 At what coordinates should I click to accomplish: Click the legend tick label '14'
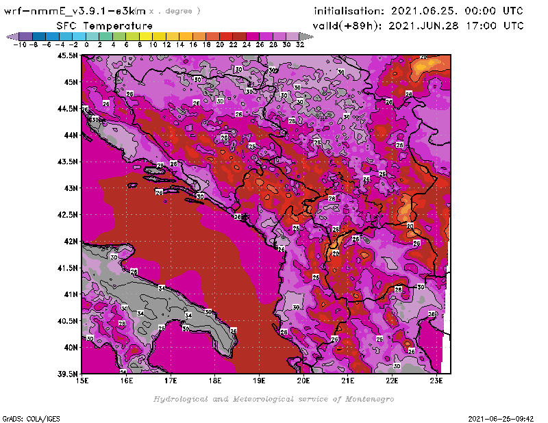tap(179, 44)
